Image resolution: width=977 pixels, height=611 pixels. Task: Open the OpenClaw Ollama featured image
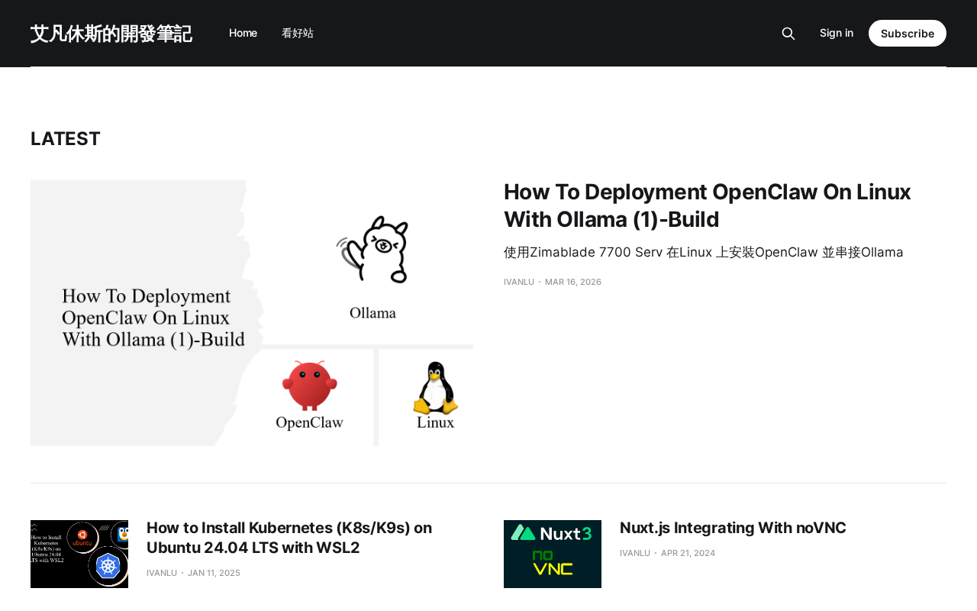tap(252, 313)
